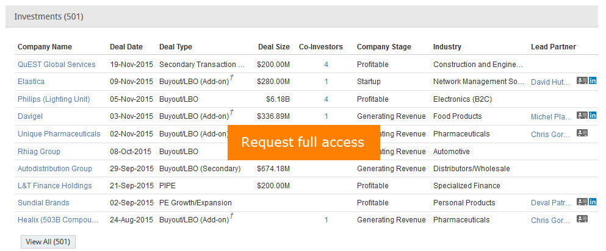Open Philips (Lighting Unit) link

pos(54,99)
